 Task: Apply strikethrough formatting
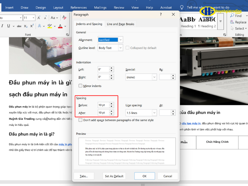pyautogui.click(x=19, y=26)
